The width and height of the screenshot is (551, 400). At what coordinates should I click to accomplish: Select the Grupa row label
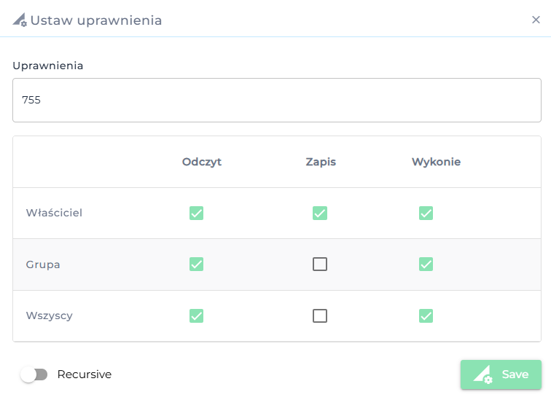pyautogui.click(x=43, y=264)
